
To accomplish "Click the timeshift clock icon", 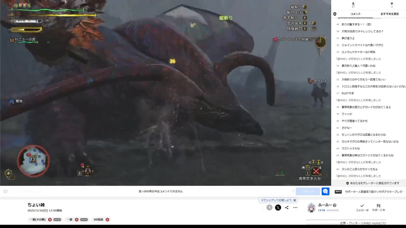I will [x=269, y=208].
